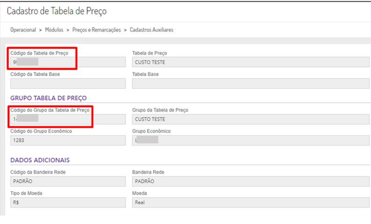Image resolution: width=371 pixels, height=224 pixels.
Task: Click the Cadastro de Tabela de Preço page title
Action: click(x=57, y=11)
